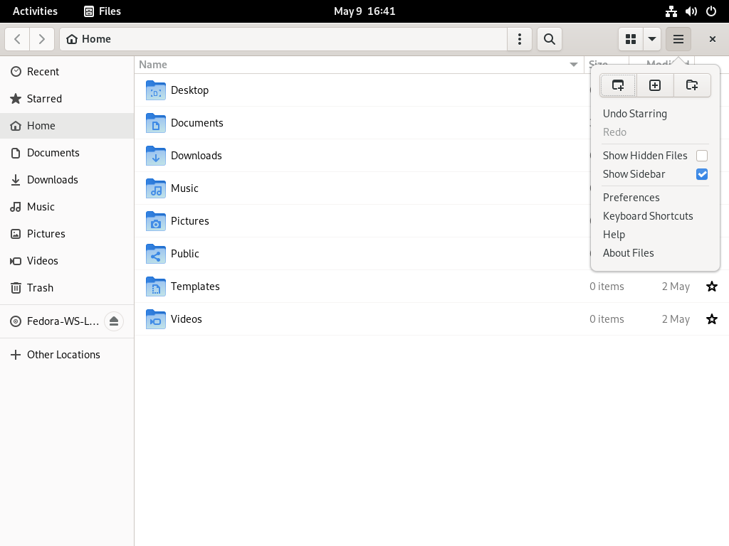Go to Recent in the sidebar
The image size is (729, 546).
(x=67, y=72)
